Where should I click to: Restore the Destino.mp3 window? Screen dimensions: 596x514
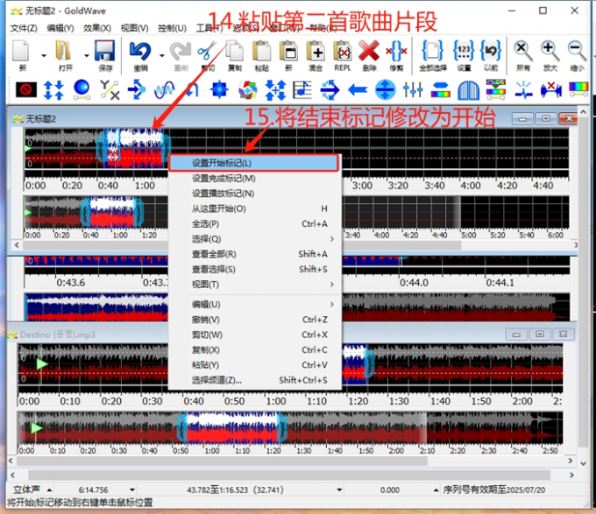coord(539,334)
